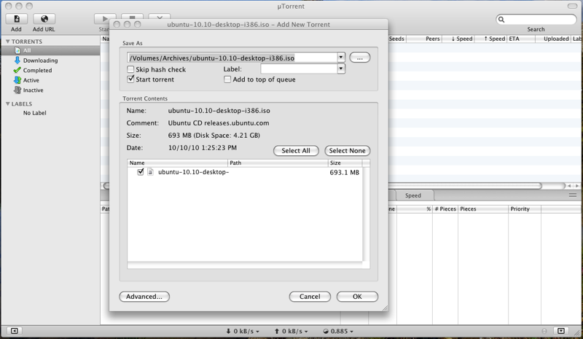Click the search magnifier icon
This screenshot has height=339, width=583.
pos(501,20)
